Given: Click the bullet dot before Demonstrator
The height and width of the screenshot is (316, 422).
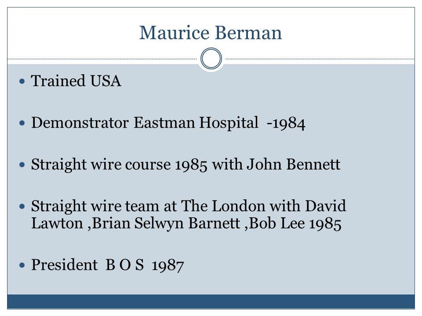Looking at the screenshot, I should 22,123.
